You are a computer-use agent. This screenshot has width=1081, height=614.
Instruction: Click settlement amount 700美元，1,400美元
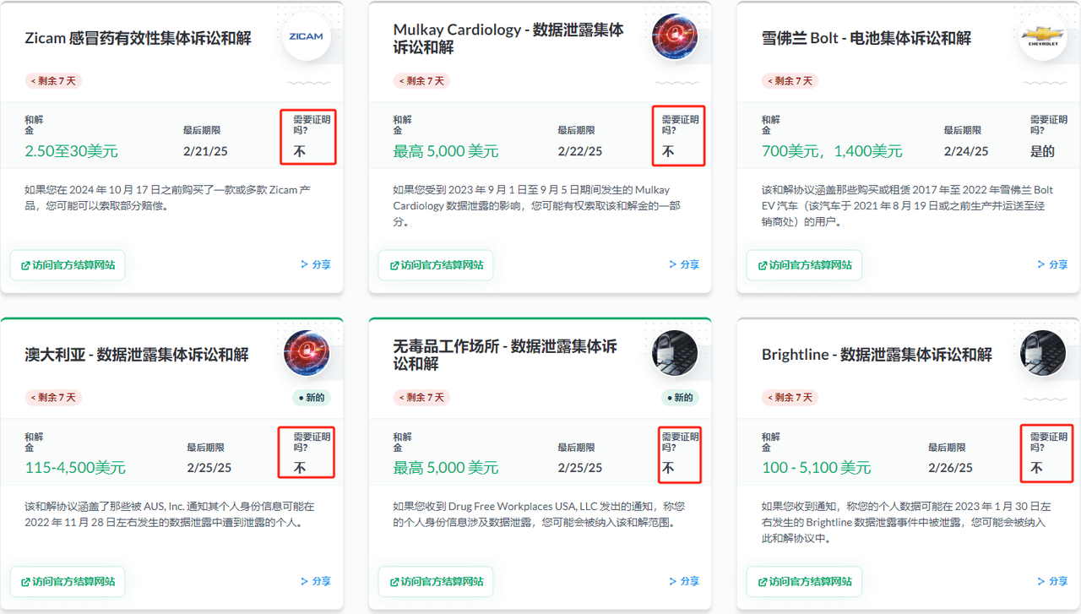click(832, 151)
